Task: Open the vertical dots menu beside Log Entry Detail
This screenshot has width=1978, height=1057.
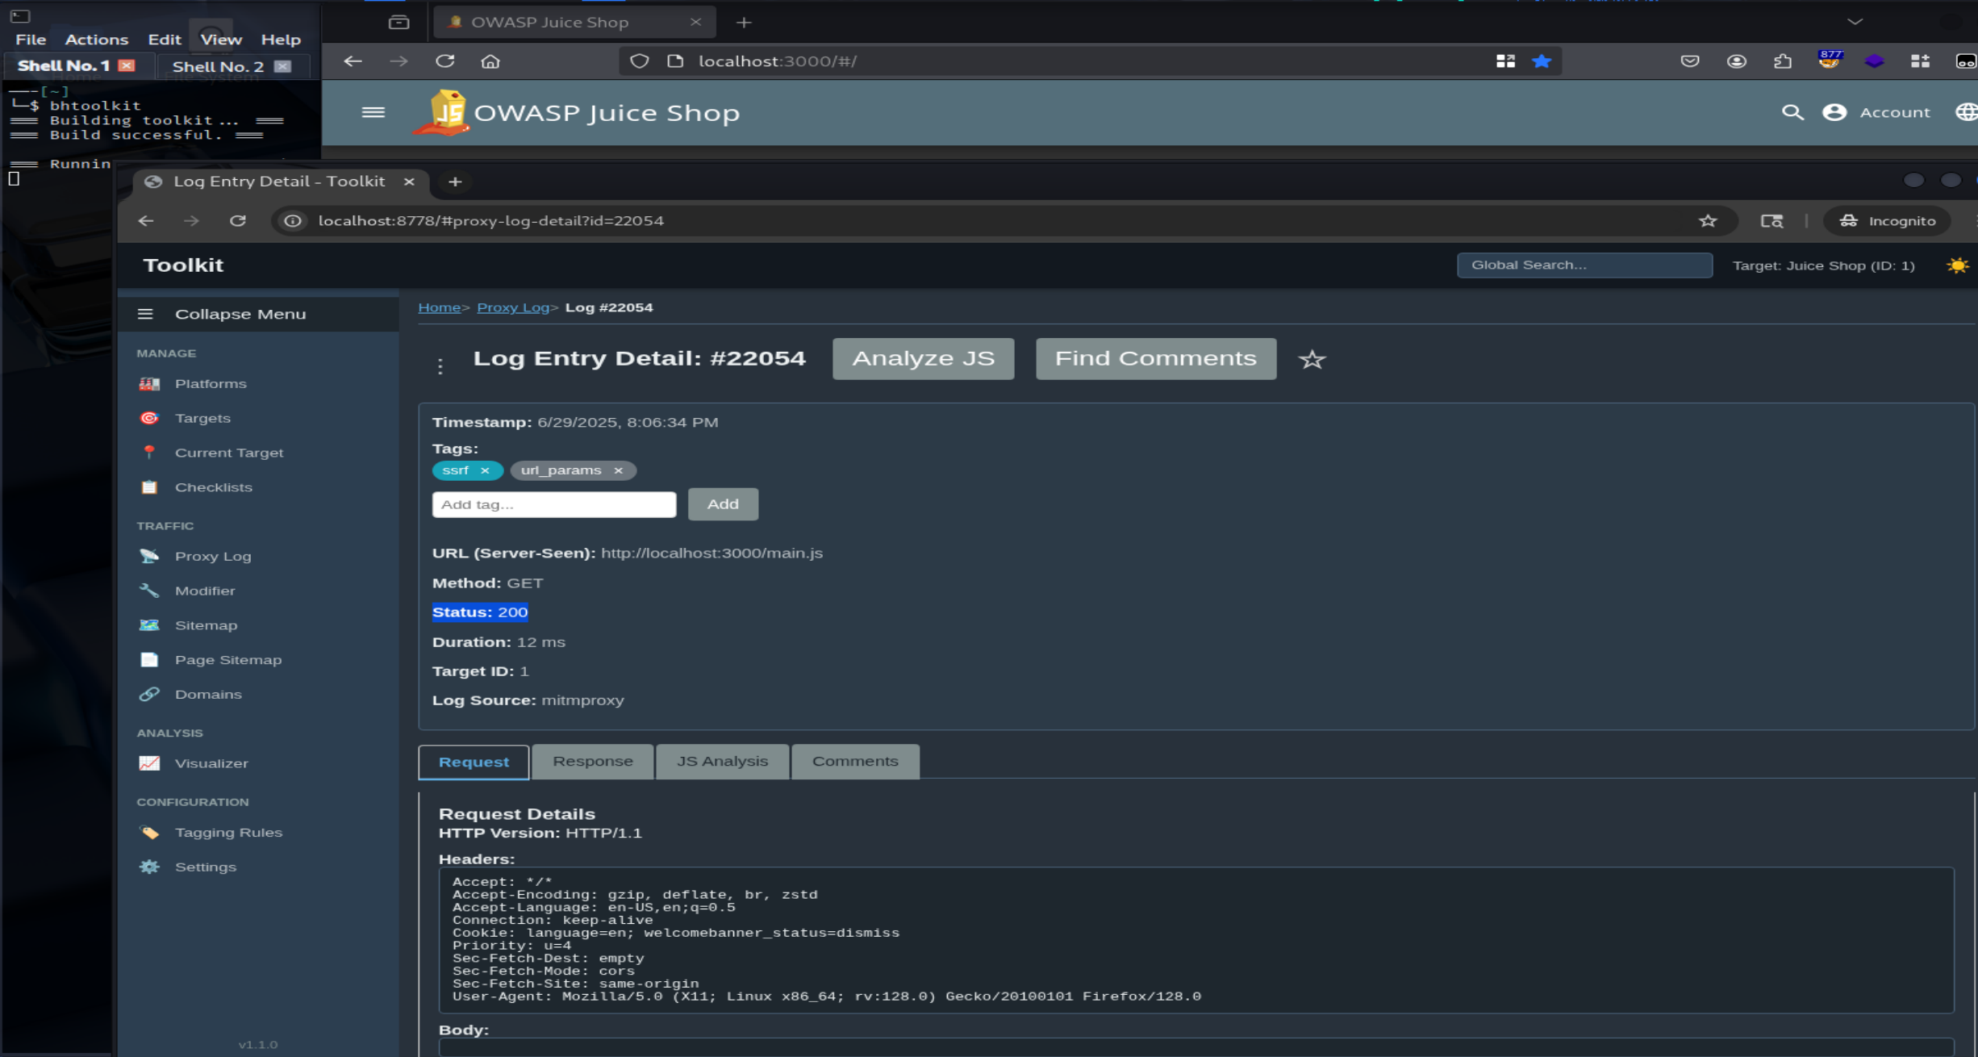Action: (440, 364)
